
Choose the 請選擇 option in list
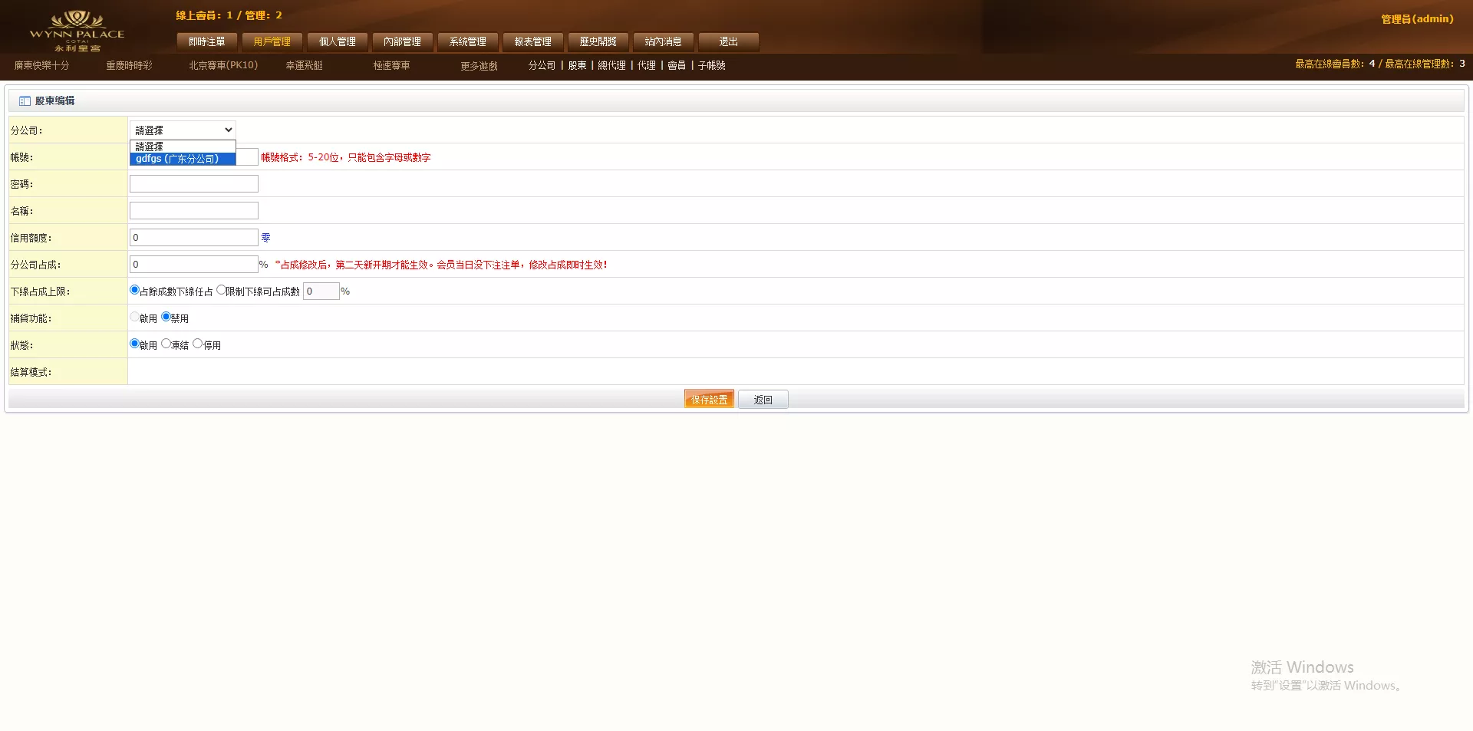tap(183, 147)
